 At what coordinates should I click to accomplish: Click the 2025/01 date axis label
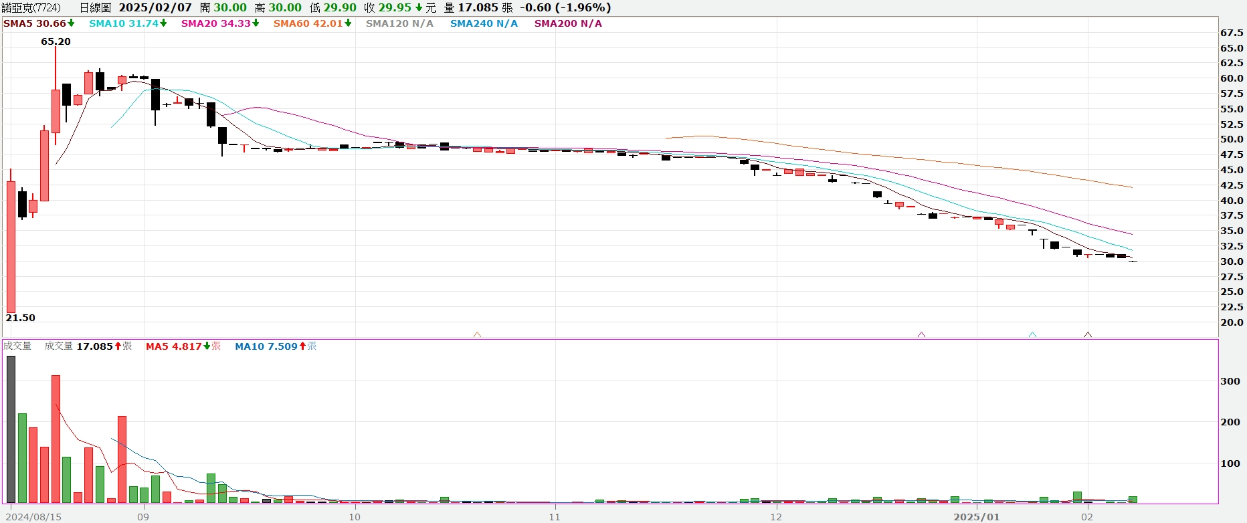point(976,517)
